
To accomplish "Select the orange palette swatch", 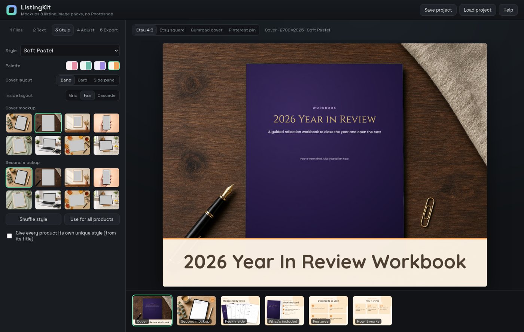I will click(114, 66).
